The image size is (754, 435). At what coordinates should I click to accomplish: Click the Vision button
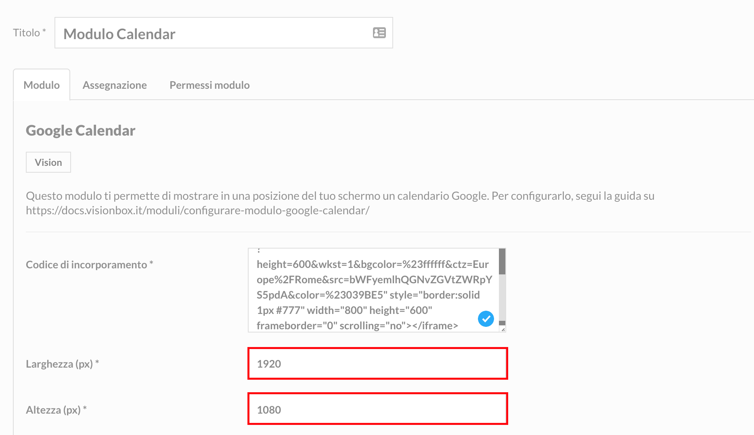(x=48, y=162)
